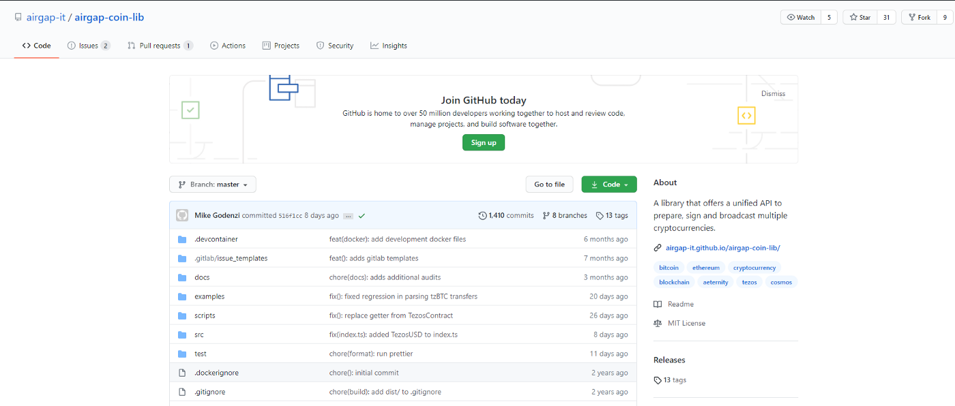Click the Mike Godenzi avatar thumbnail
The width and height of the screenshot is (955, 406).
click(x=182, y=215)
